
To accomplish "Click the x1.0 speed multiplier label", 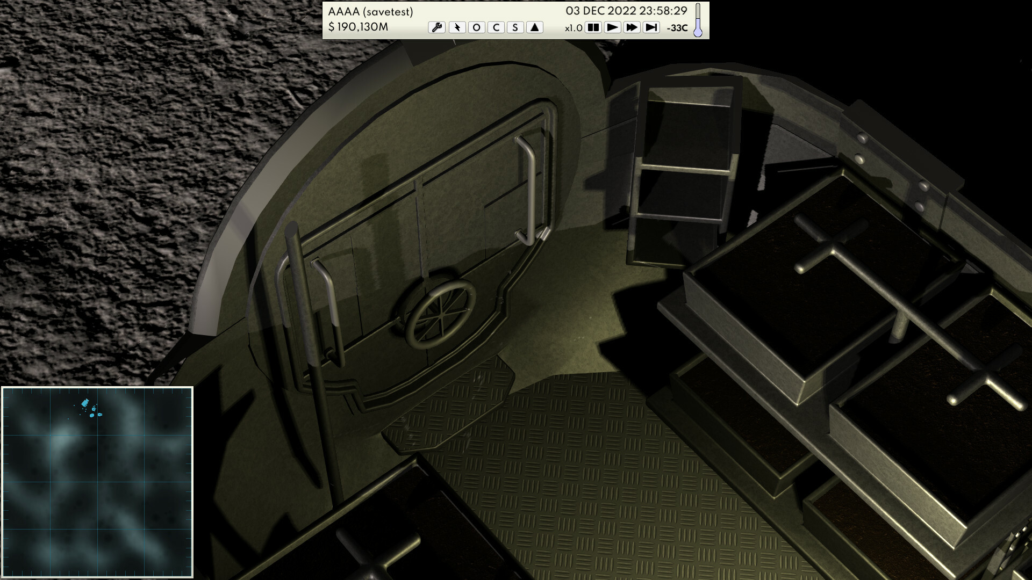I will 574,28.
